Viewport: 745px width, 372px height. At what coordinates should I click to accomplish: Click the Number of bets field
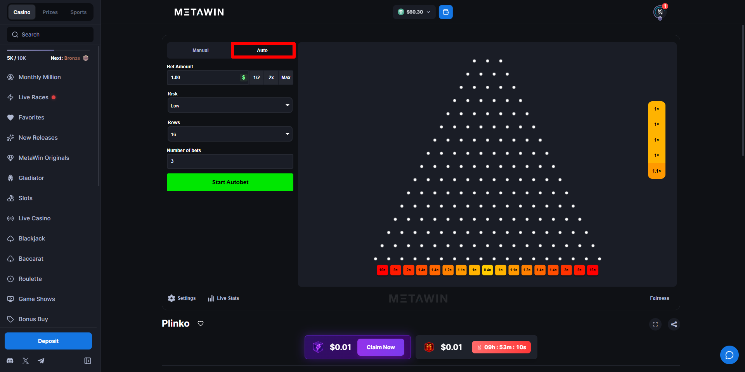pyautogui.click(x=230, y=161)
